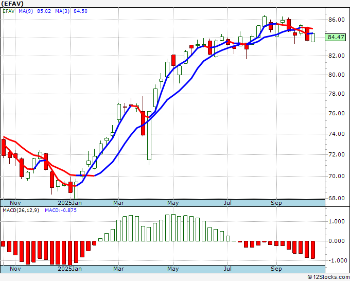Click May on the price chart date axis
This screenshot has width=350, height=281.
click(x=173, y=203)
